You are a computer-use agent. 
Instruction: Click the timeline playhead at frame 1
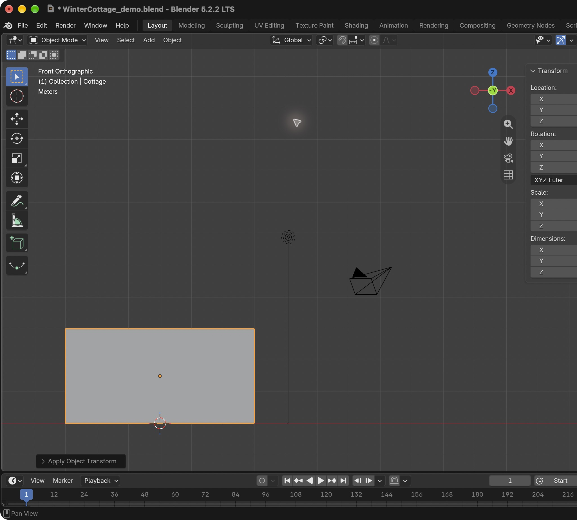pos(26,495)
